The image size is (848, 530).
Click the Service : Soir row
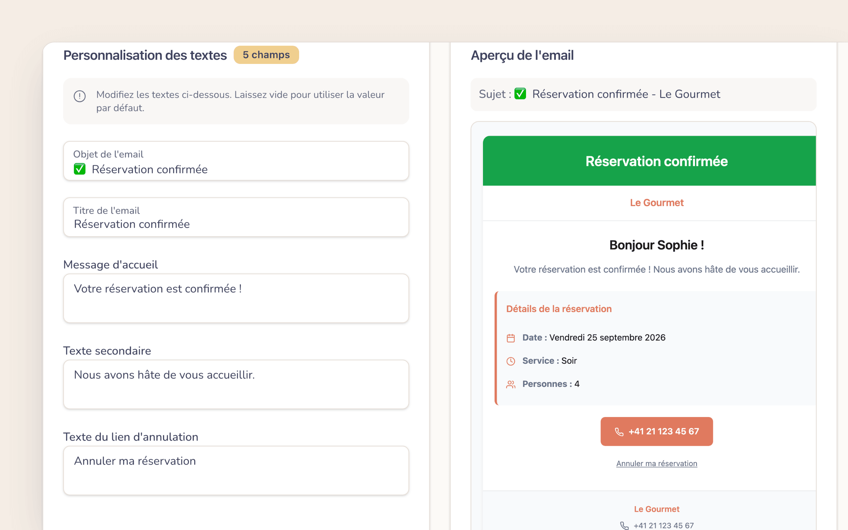(550, 361)
